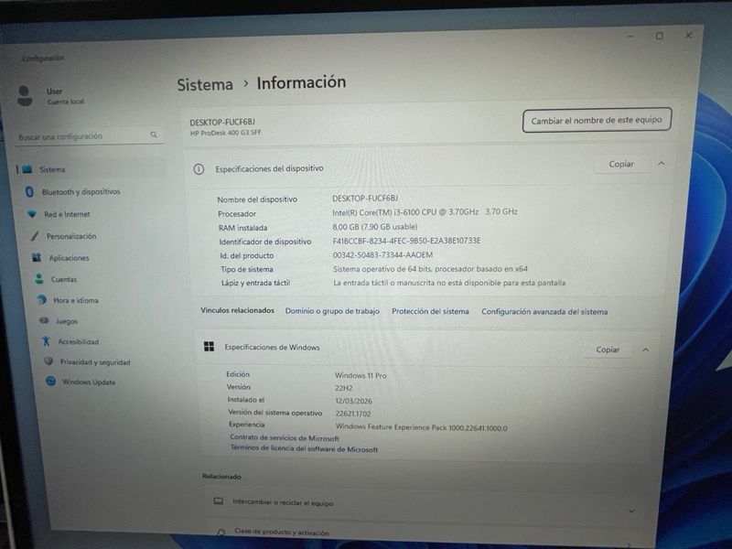This screenshot has width=732, height=549.
Task: Open Bluetooth y dispositivos settings
Action: click(81, 191)
